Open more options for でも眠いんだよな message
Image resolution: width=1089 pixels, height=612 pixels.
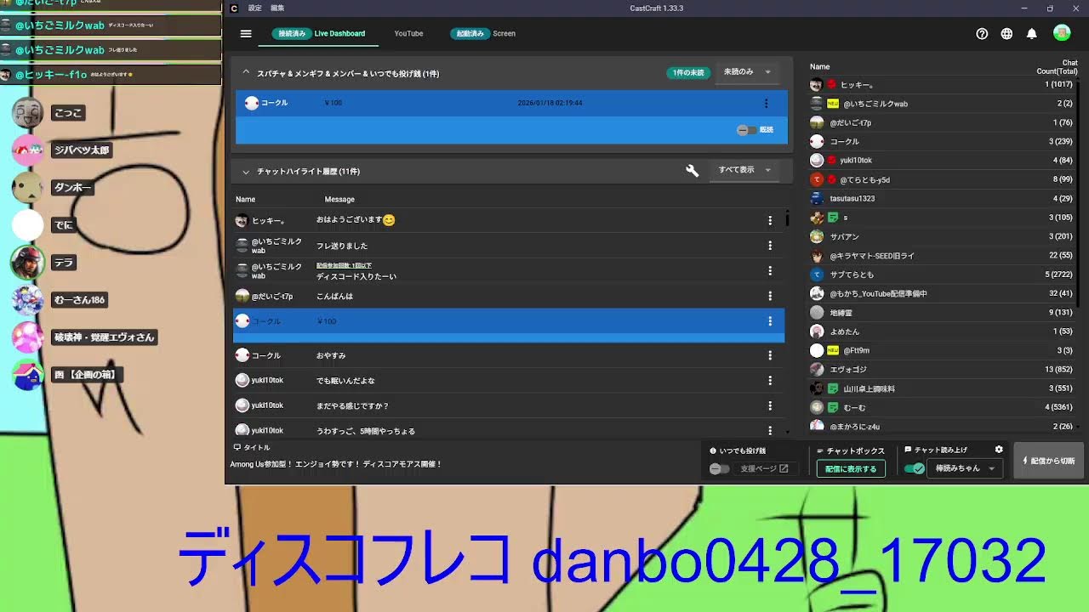pos(770,381)
